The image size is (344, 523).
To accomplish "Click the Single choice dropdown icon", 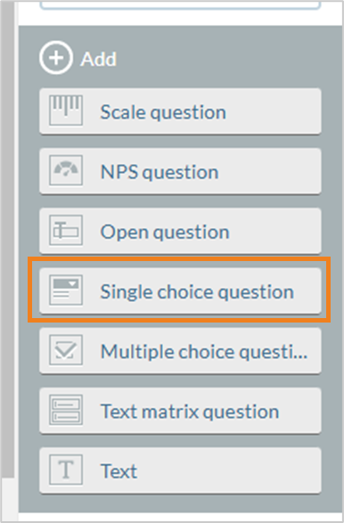I will pyautogui.click(x=66, y=290).
